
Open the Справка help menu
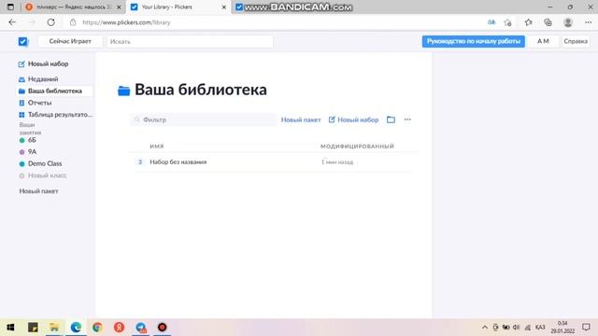tap(576, 41)
